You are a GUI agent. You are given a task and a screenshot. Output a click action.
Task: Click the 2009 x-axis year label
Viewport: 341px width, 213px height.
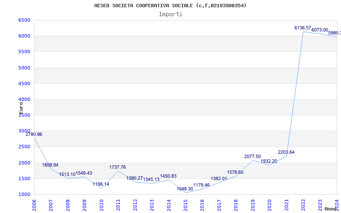84,205
